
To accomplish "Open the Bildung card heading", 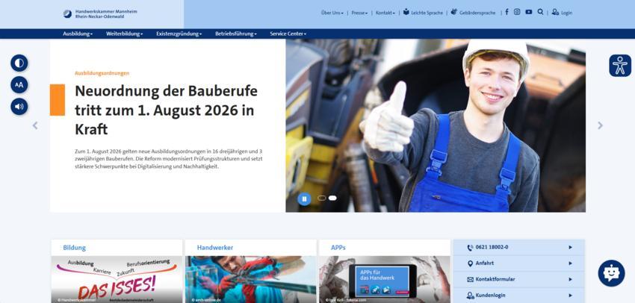I will pyautogui.click(x=74, y=248).
